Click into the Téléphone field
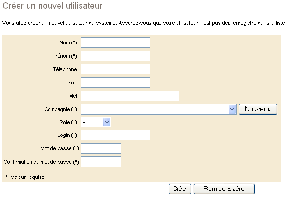Screen dimensions: 289x198 [116, 69]
